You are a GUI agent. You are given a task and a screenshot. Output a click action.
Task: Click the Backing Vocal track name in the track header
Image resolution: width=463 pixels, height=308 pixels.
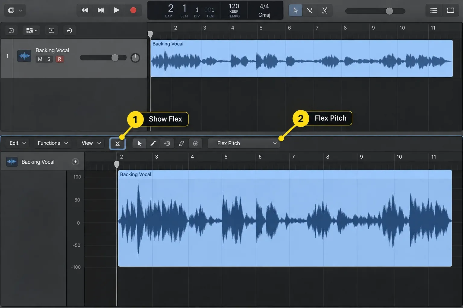(52, 50)
